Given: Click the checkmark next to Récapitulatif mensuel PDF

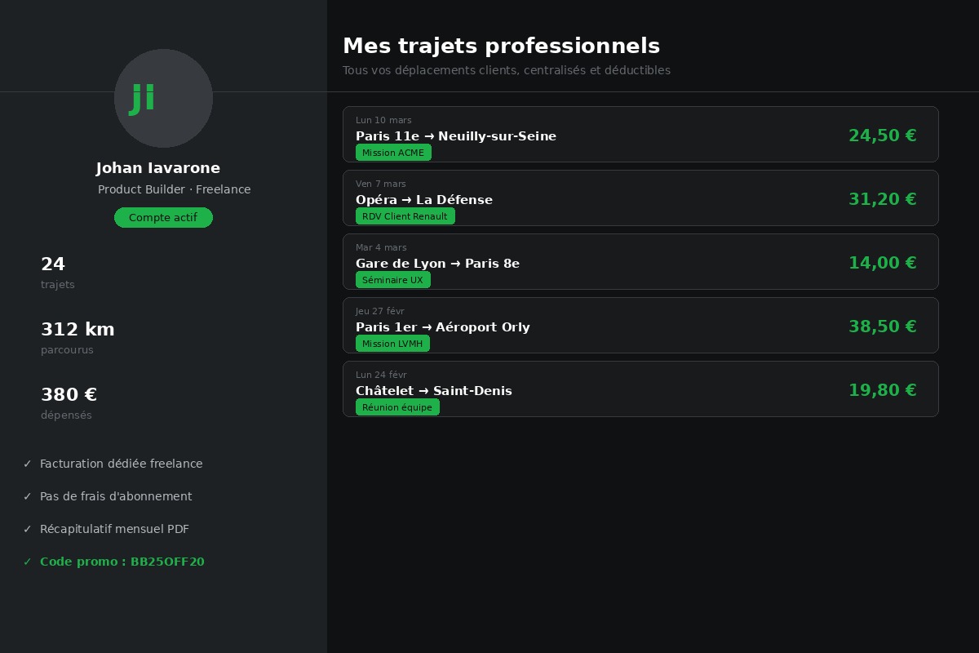Looking at the screenshot, I should pyautogui.click(x=27, y=529).
